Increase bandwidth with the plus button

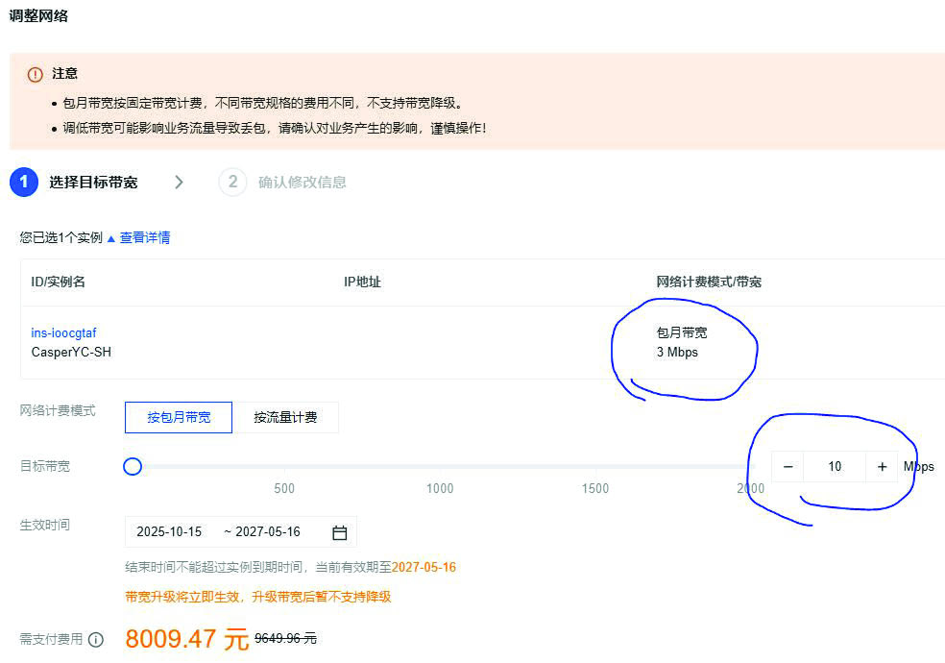pos(882,467)
